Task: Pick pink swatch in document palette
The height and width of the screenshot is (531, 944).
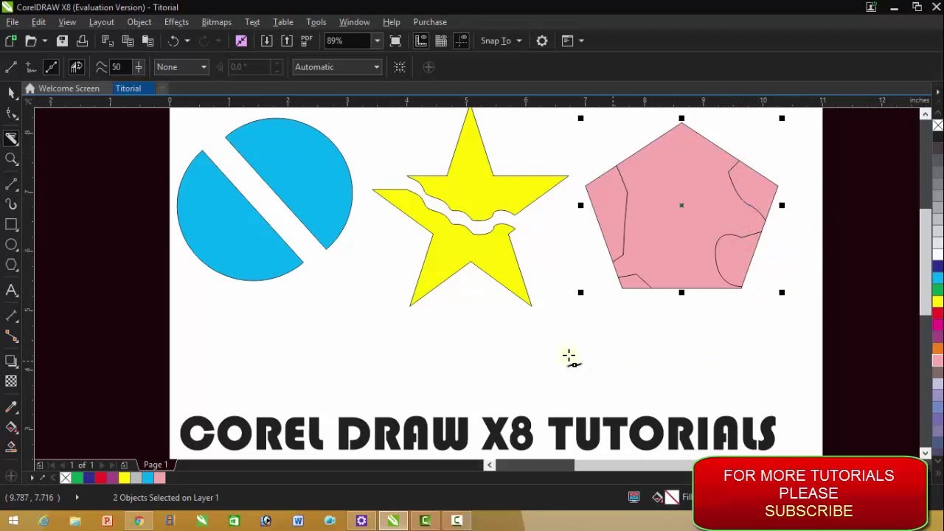Action: [159, 478]
